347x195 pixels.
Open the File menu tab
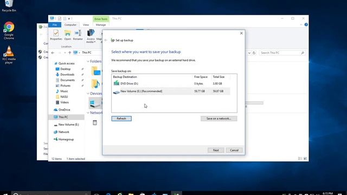click(x=55, y=25)
